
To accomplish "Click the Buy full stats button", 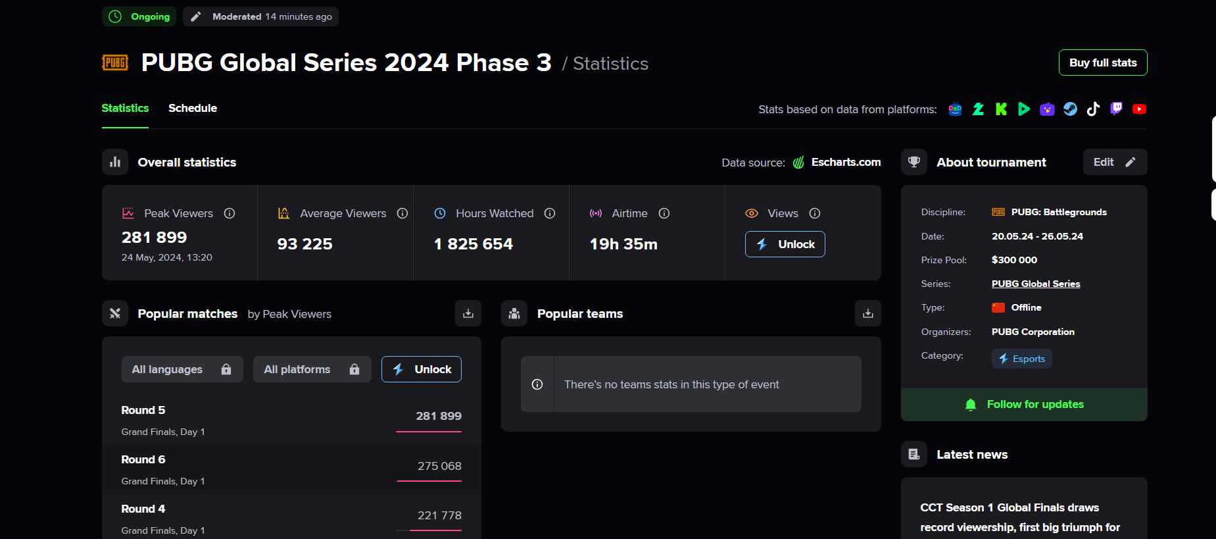I will pyautogui.click(x=1103, y=63).
